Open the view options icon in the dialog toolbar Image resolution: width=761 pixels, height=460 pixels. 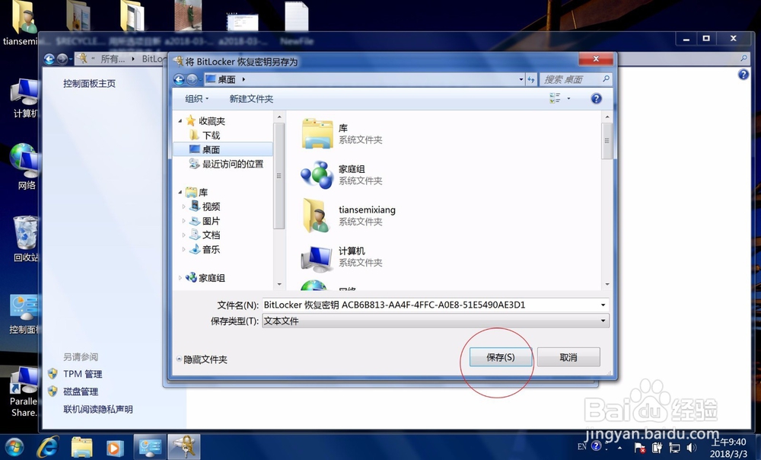[555, 98]
